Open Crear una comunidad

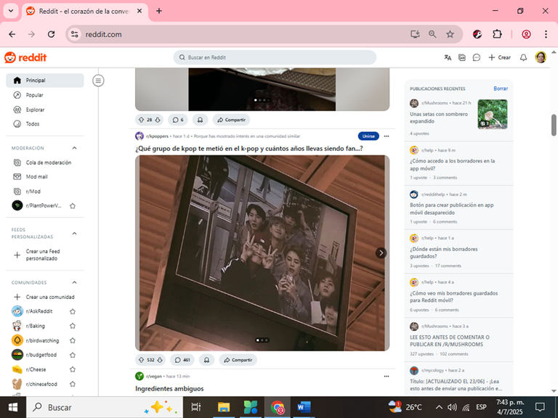click(x=45, y=297)
